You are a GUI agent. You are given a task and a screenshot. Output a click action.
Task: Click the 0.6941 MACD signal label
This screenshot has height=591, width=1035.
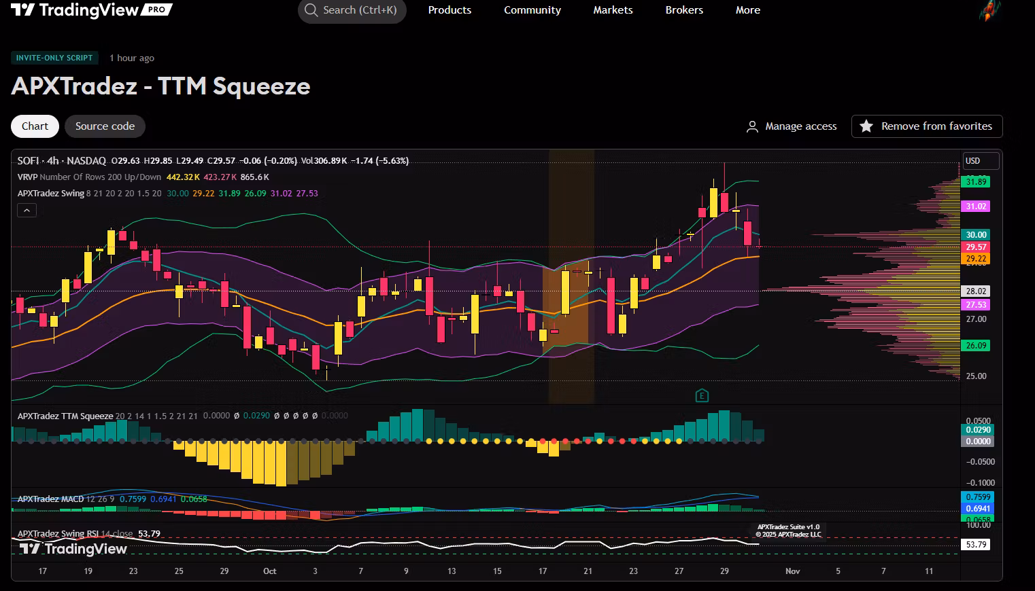[979, 509]
